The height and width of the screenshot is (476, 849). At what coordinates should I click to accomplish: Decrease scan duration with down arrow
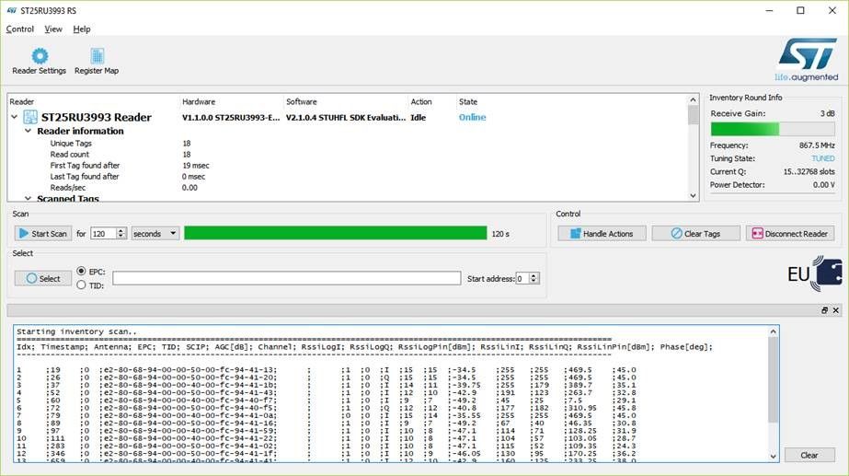click(121, 237)
